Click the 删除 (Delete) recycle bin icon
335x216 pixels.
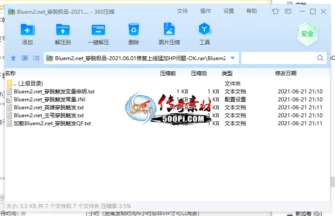pyautogui.click(x=134, y=30)
